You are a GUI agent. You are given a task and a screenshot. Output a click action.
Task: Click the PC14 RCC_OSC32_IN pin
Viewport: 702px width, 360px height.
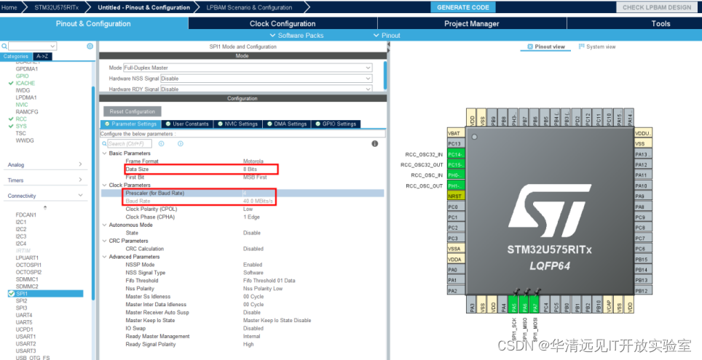[x=456, y=154]
